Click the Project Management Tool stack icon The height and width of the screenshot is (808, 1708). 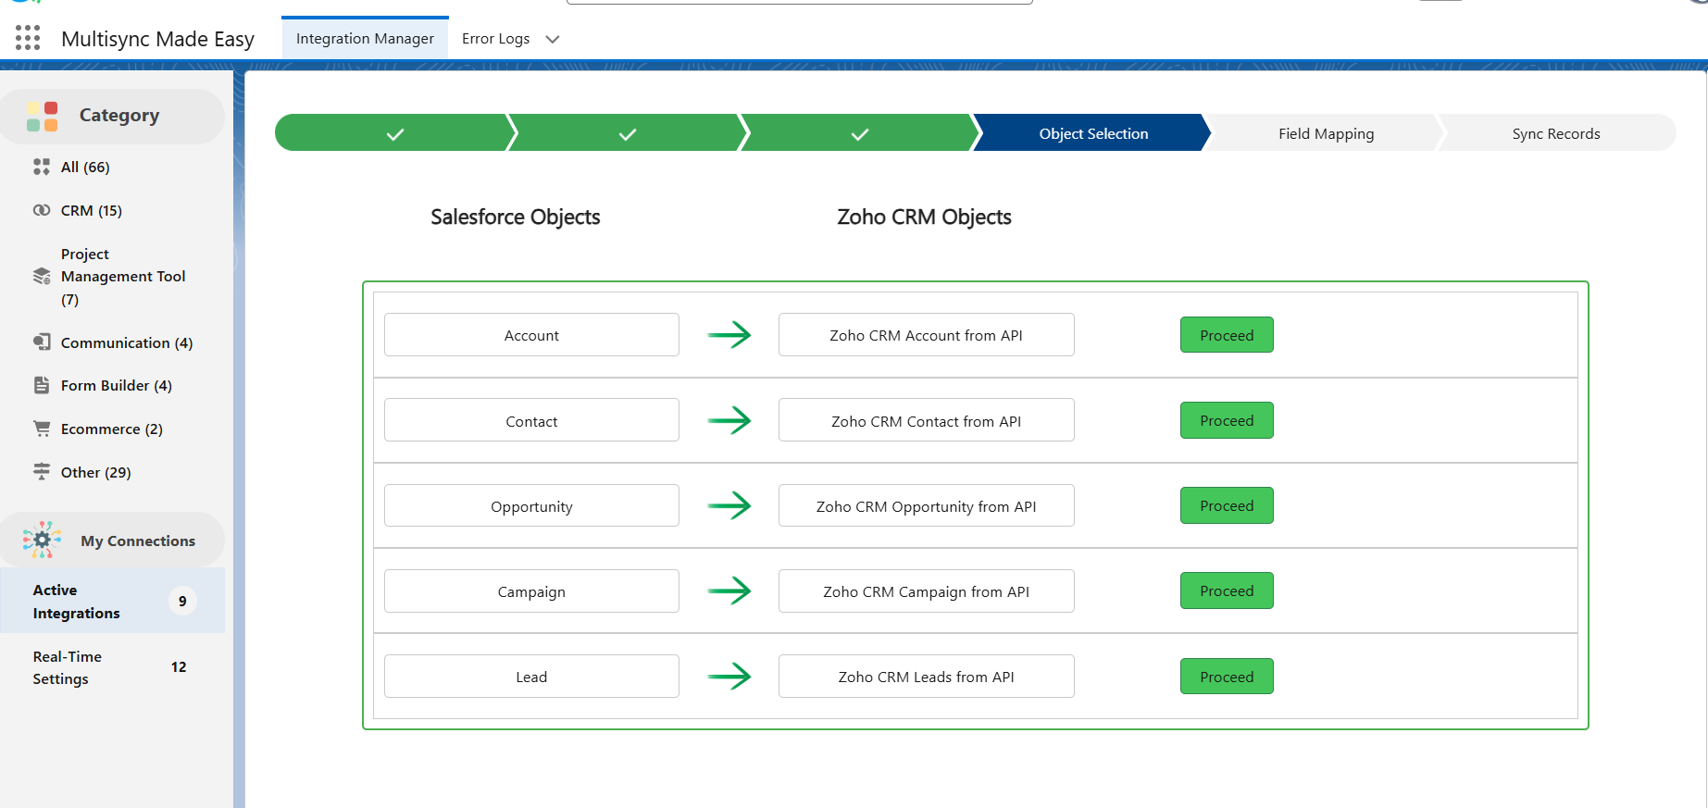tap(42, 276)
